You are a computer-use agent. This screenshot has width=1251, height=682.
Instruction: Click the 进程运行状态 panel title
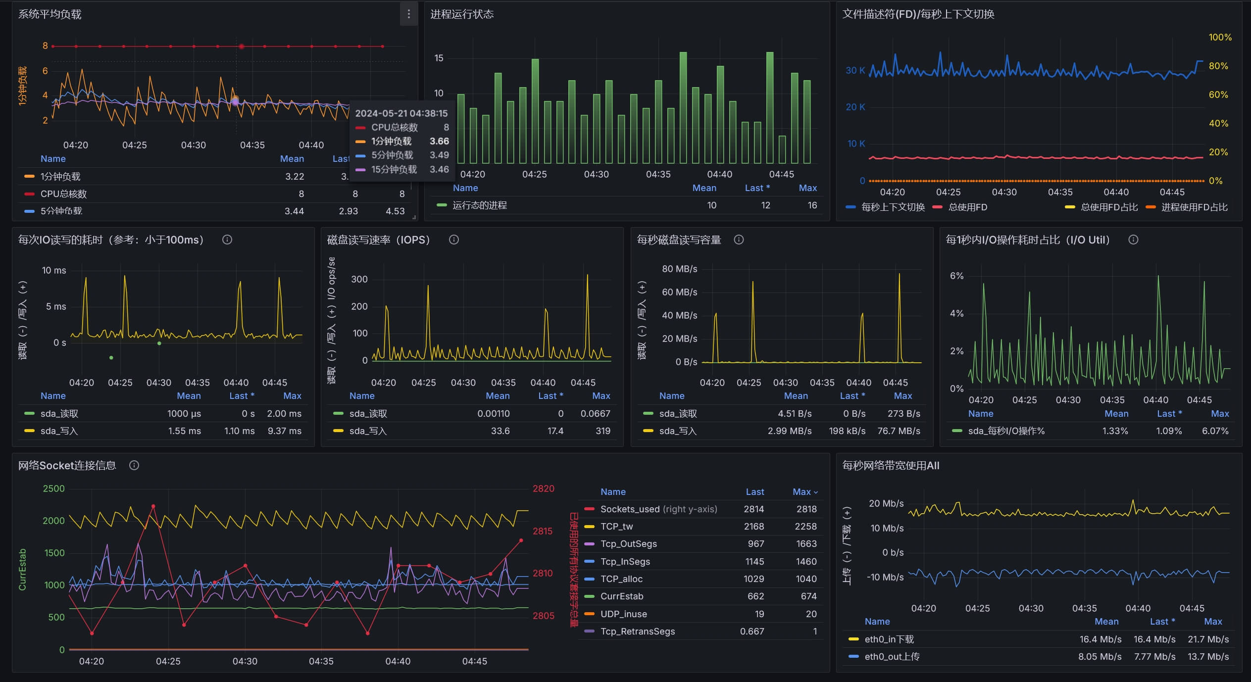coord(461,14)
